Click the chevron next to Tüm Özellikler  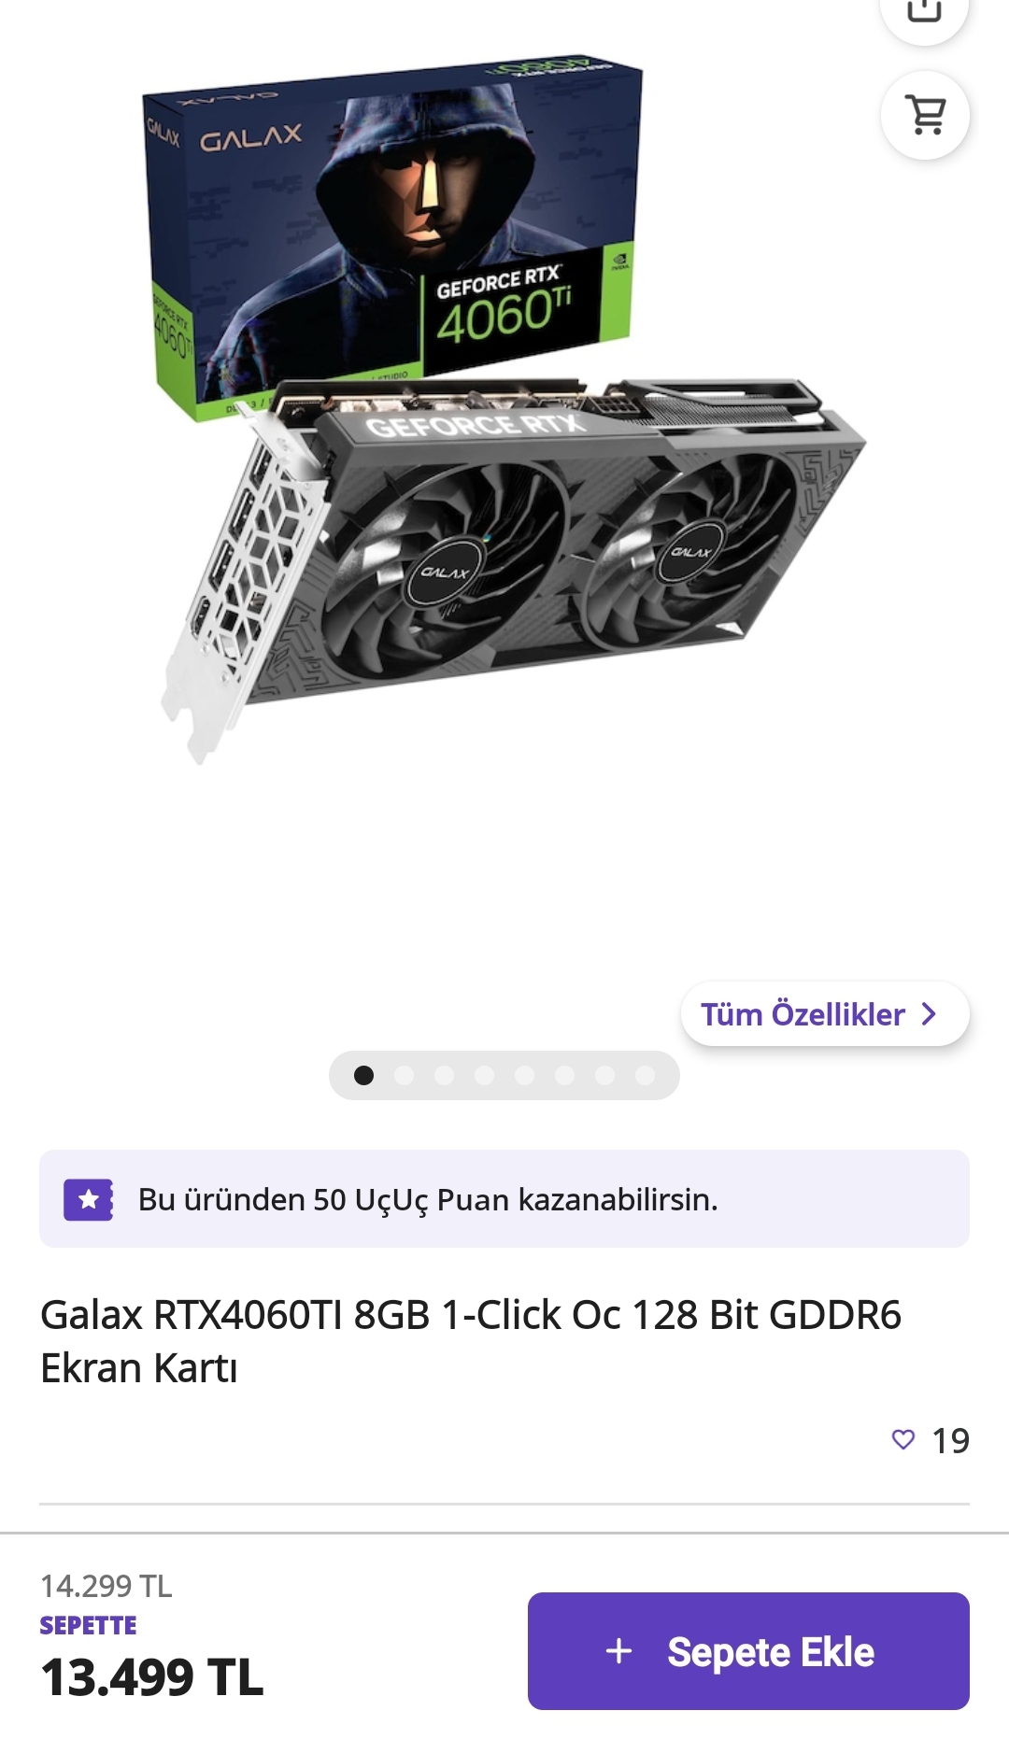tap(929, 1014)
